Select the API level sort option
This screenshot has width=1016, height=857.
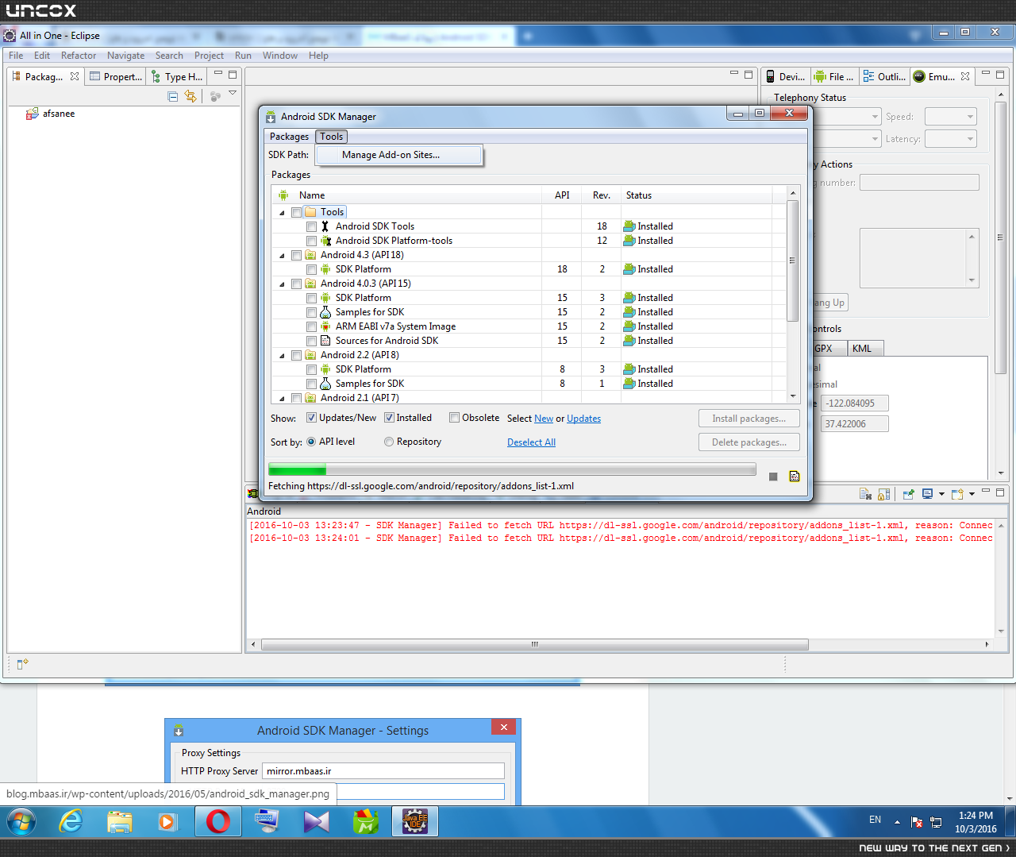point(311,442)
